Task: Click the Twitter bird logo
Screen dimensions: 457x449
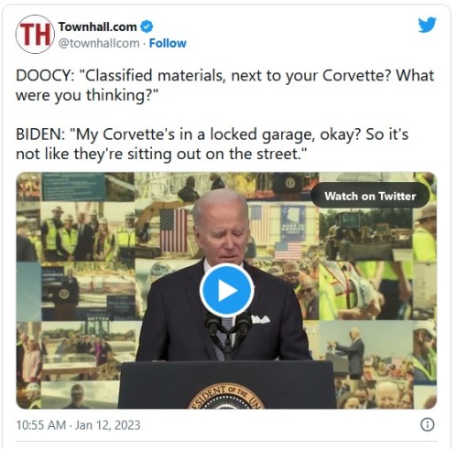Action: pyautogui.click(x=427, y=25)
